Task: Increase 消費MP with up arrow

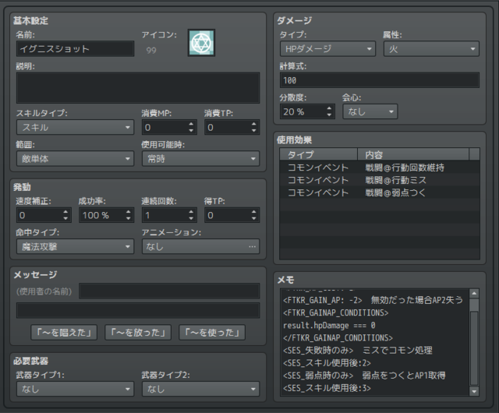Action: [191, 124]
